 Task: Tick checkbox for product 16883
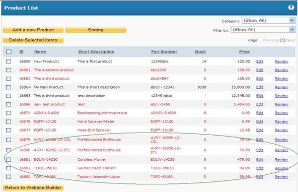coord(9,177)
